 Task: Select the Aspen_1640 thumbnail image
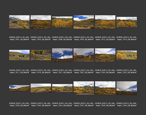coord(127,88)
